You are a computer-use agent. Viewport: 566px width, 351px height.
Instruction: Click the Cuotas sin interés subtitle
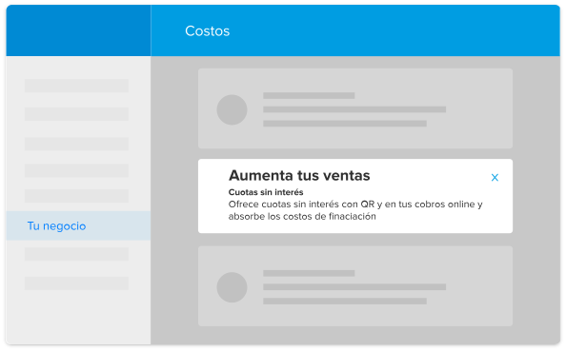pyautogui.click(x=266, y=192)
